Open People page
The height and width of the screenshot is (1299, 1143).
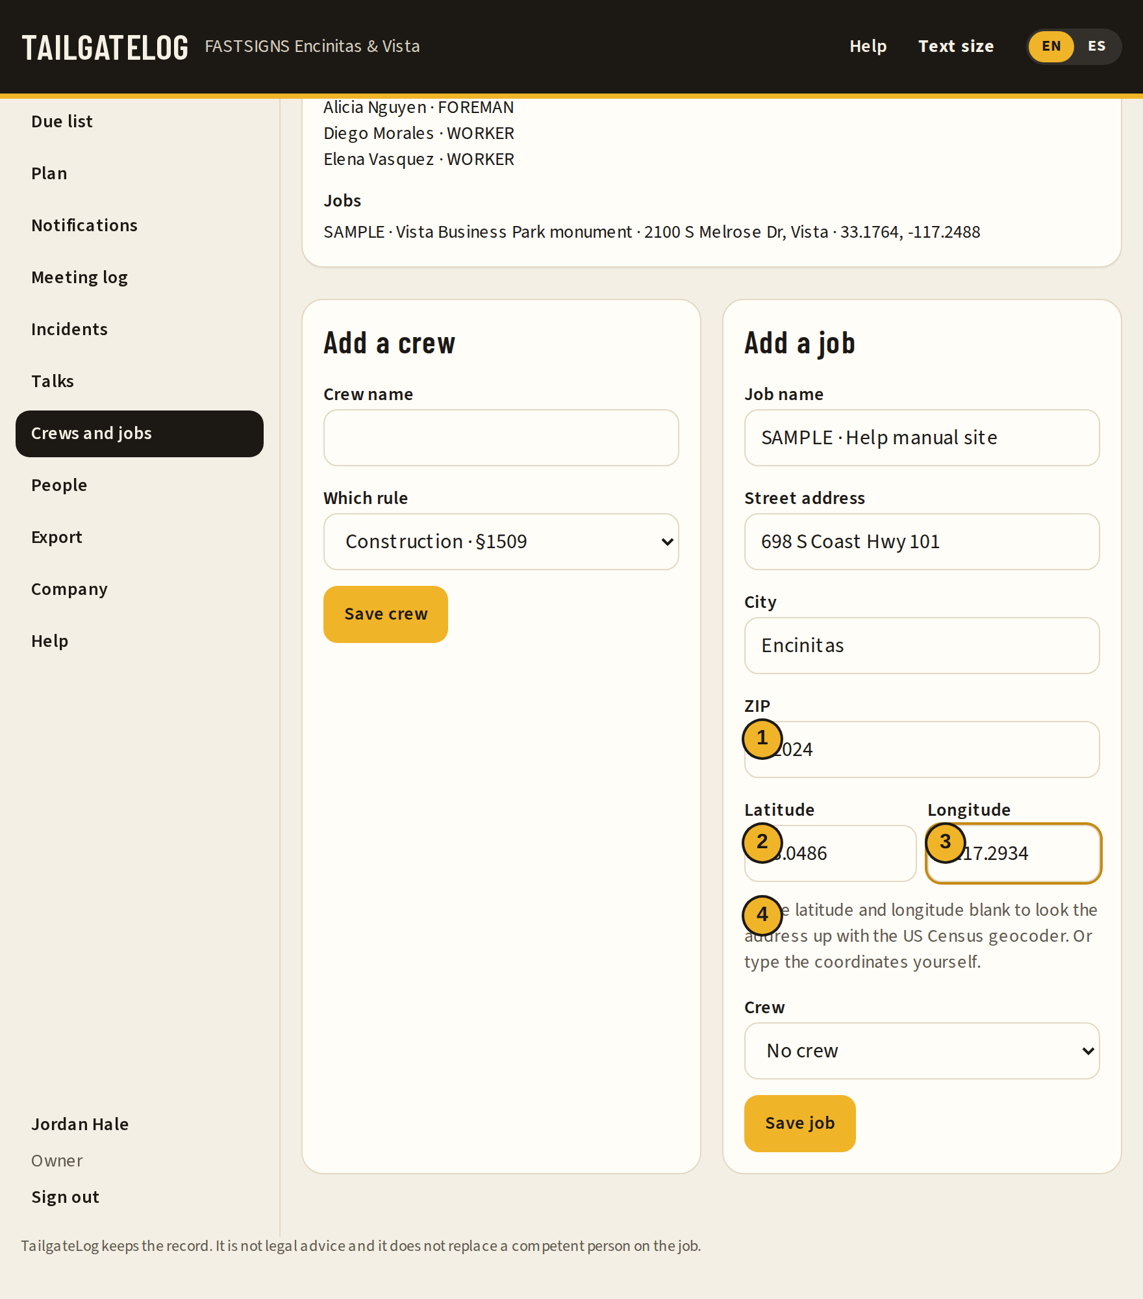pos(139,485)
